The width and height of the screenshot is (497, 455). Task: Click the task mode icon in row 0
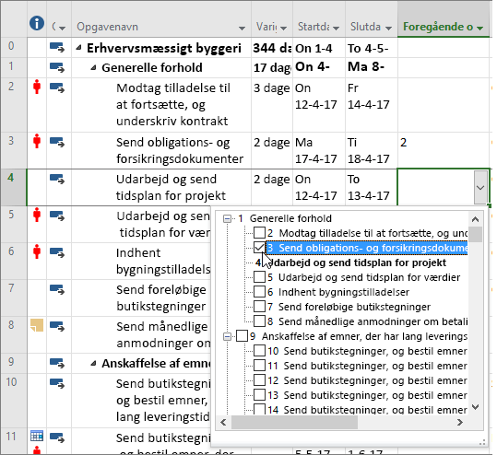57,48
